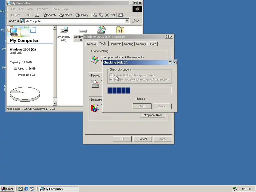Toggle Automatically fix file system errors

pyautogui.click(x=111, y=75)
